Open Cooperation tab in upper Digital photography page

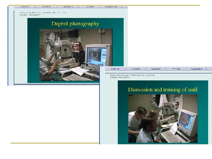(111, 6)
